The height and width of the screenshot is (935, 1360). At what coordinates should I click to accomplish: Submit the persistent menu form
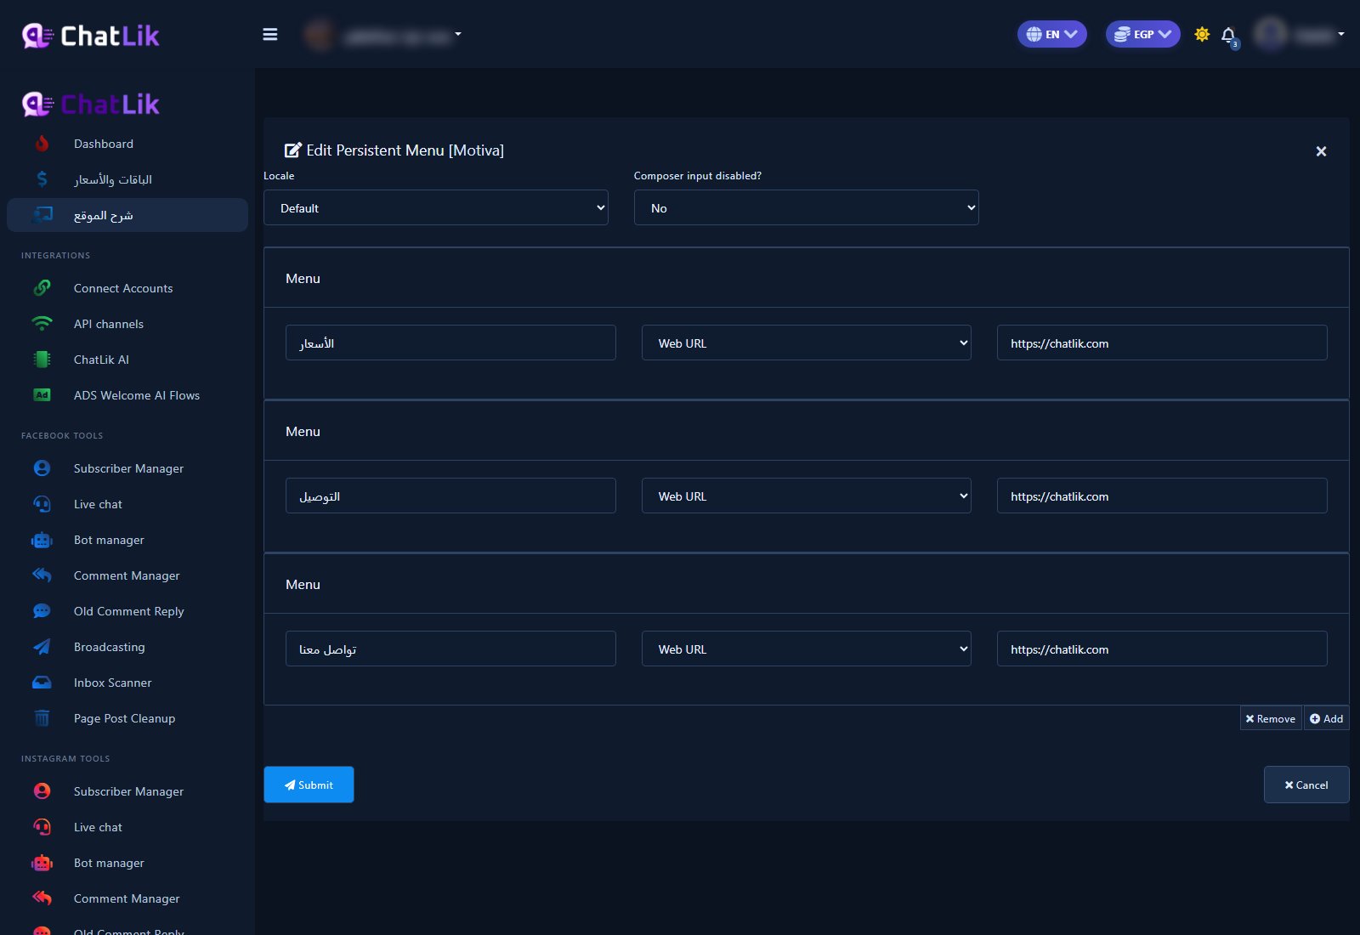(x=309, y=785)
